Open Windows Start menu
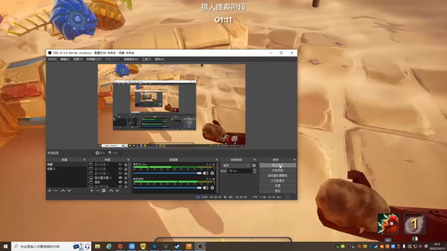The width and height of the screenshot is (447, 251). [x=6, y=246]
